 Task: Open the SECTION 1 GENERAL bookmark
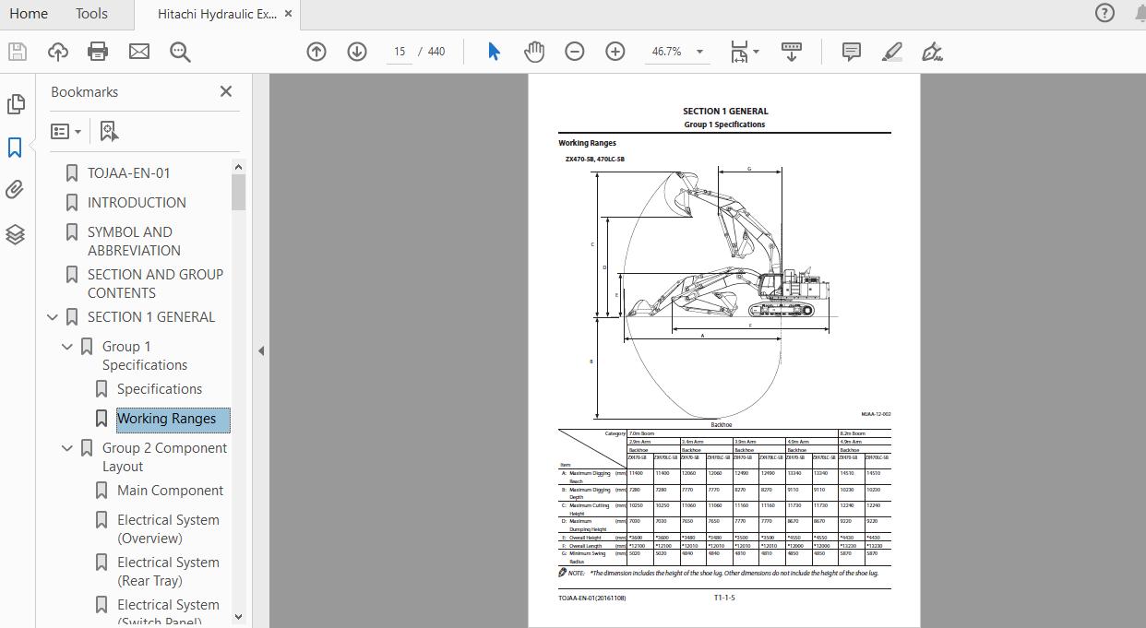(x=151, y=317)
